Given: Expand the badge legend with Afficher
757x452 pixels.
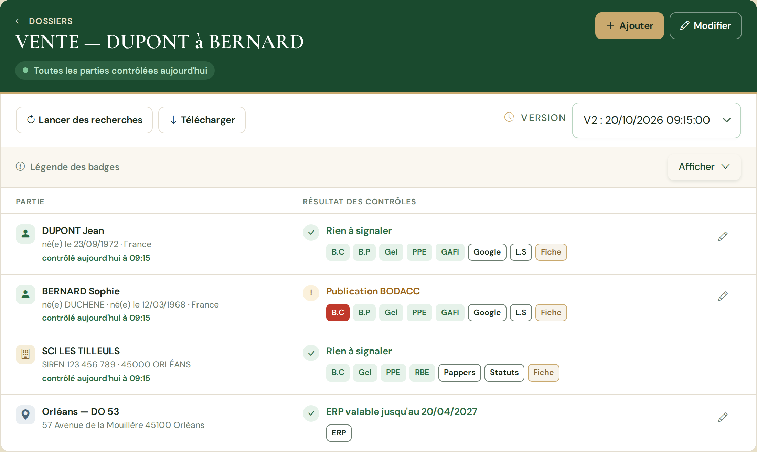Looking at the screenshot, I should [704, 167].
